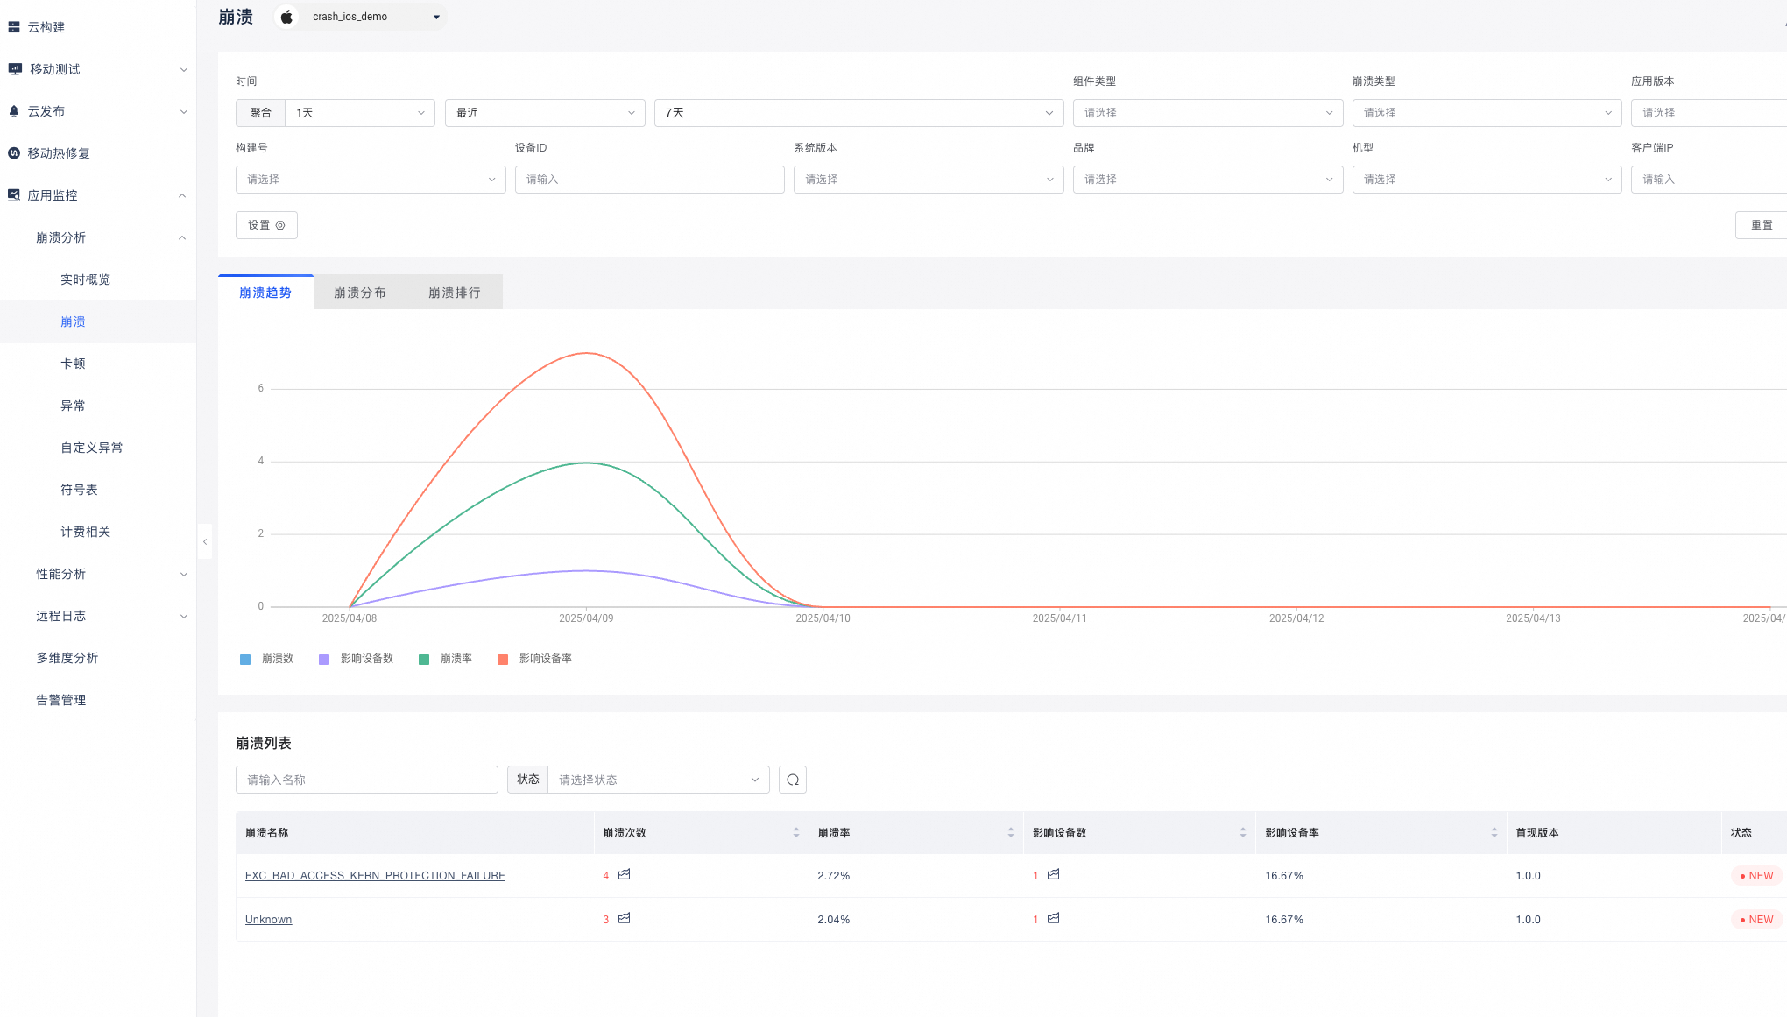Screen dimensions: 1787x1017
Task: Switch to the 崩溃排行 tab
Action: [x=455, y=293]
